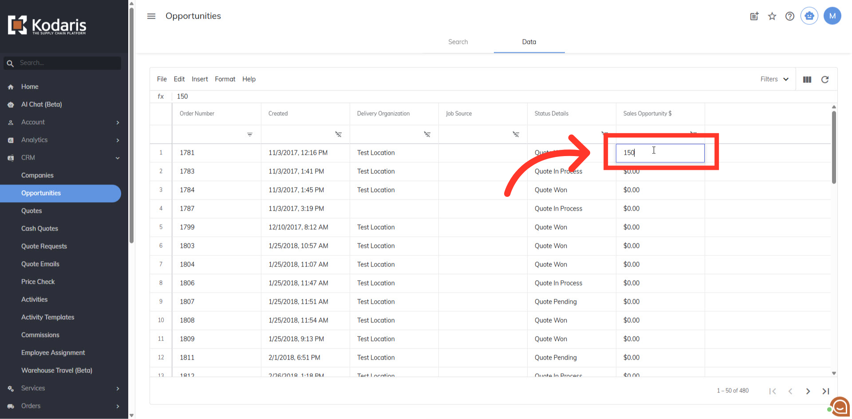This screenshot has height=419, width=852.
Task: Open the column chooser icon
Action: pos(807,79)
